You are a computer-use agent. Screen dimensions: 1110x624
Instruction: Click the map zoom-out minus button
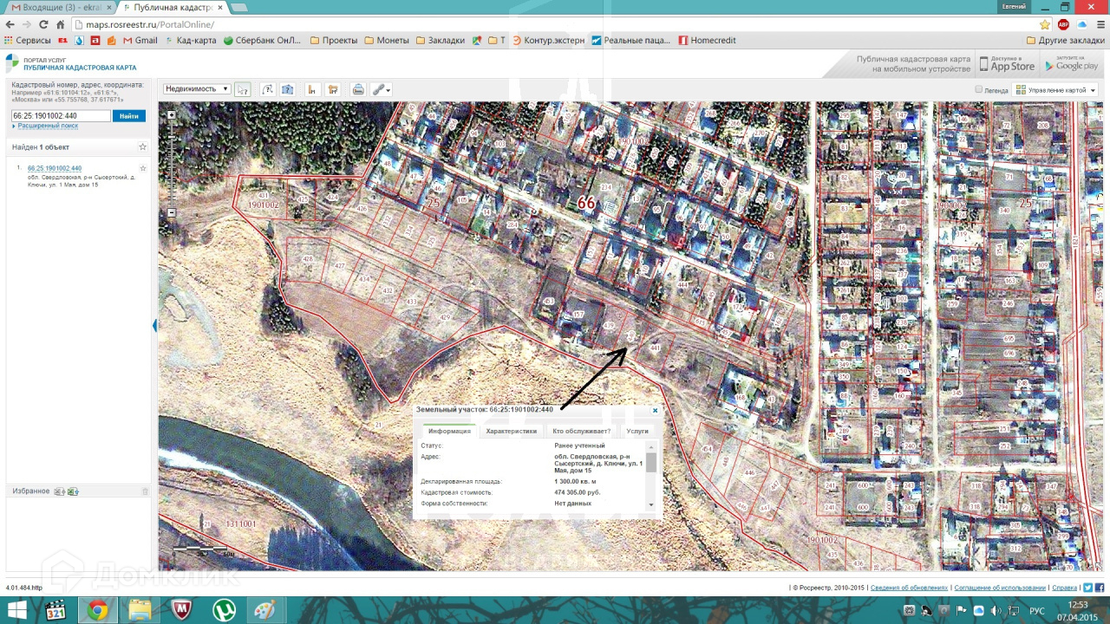(172, 212)
